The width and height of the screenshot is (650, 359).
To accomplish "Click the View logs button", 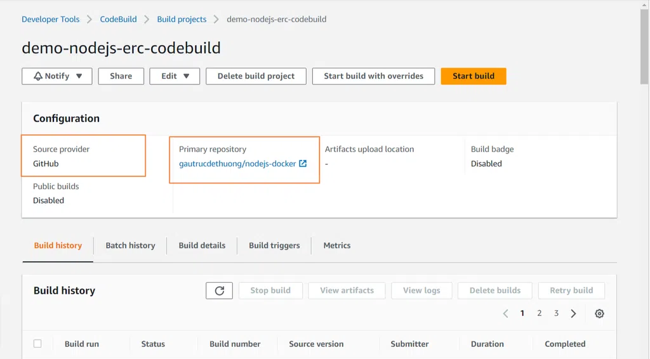I will point(421,290).
